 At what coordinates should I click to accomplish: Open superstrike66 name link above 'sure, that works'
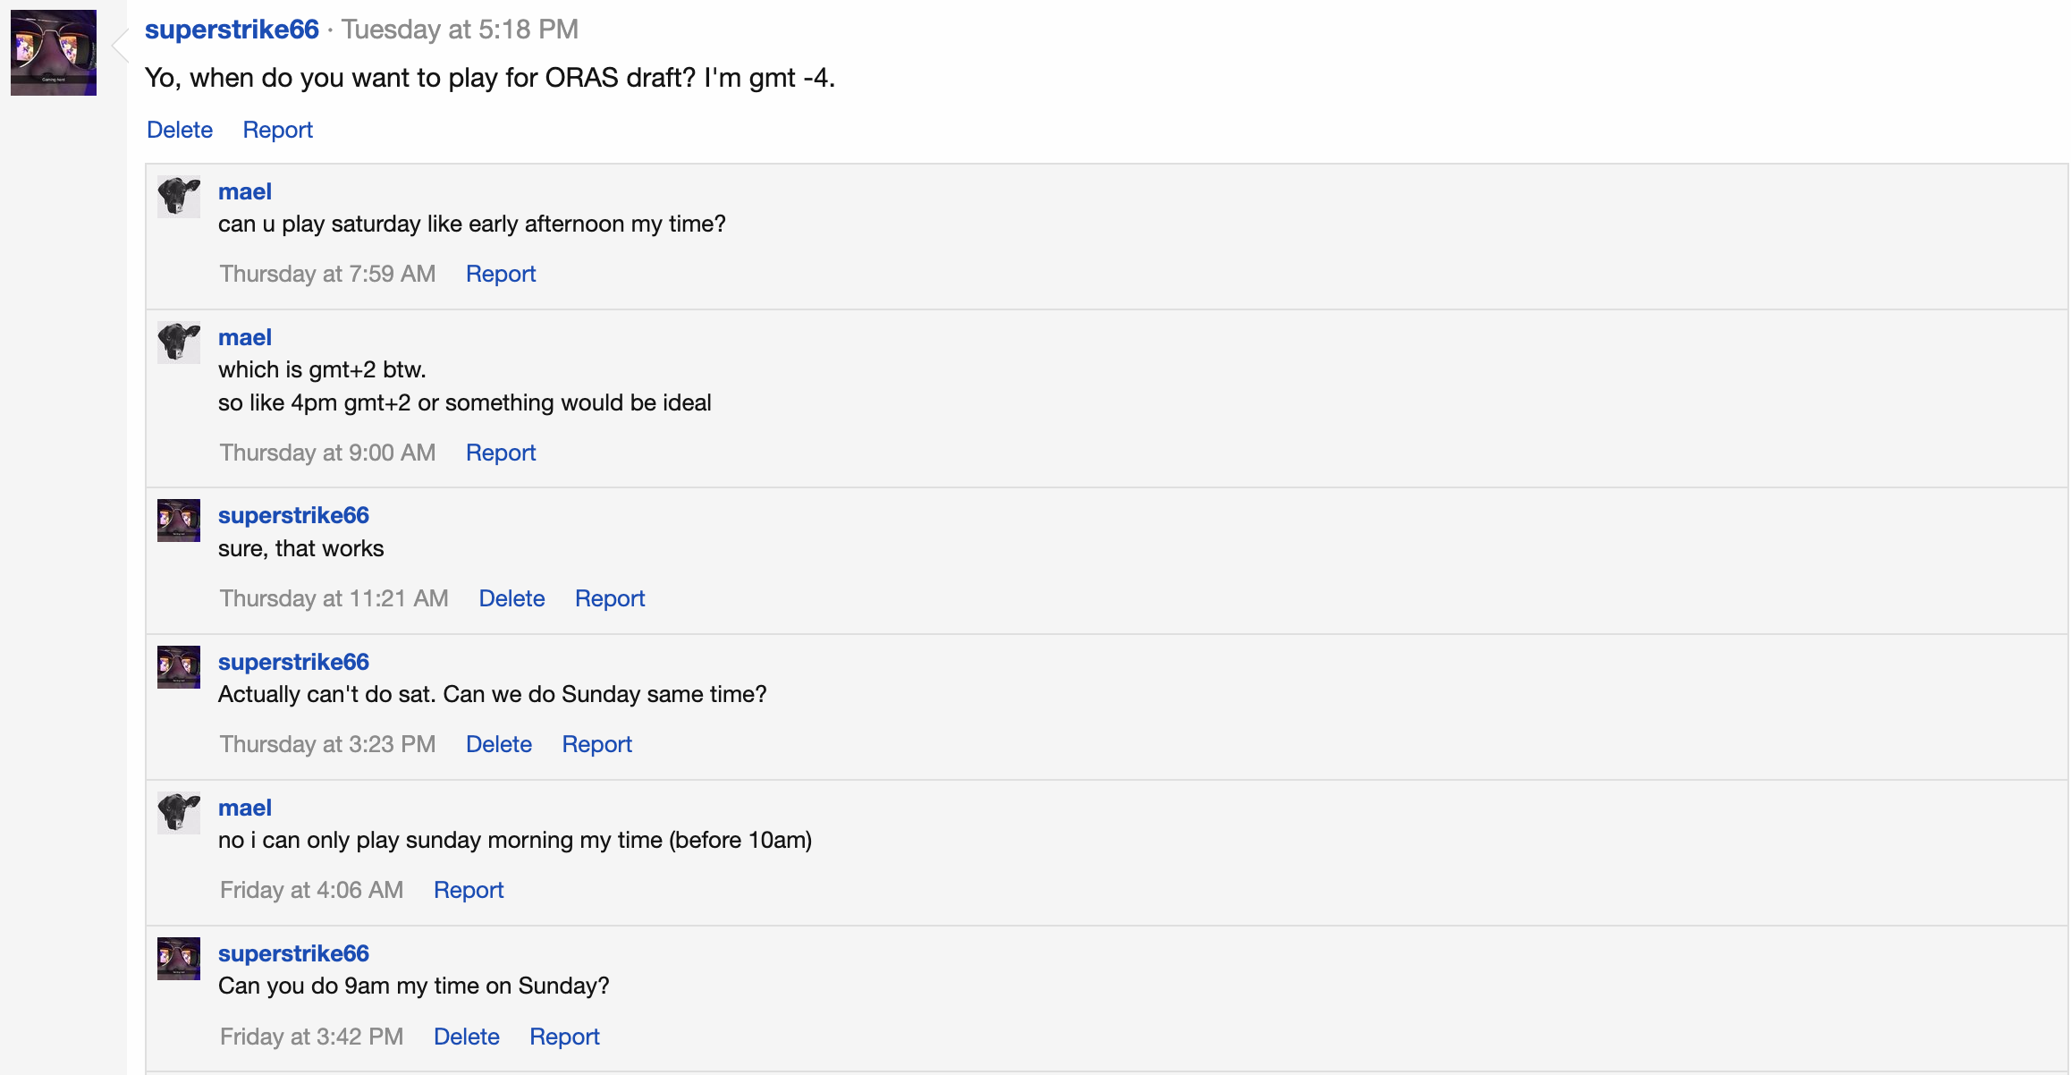tap(293, 515)
